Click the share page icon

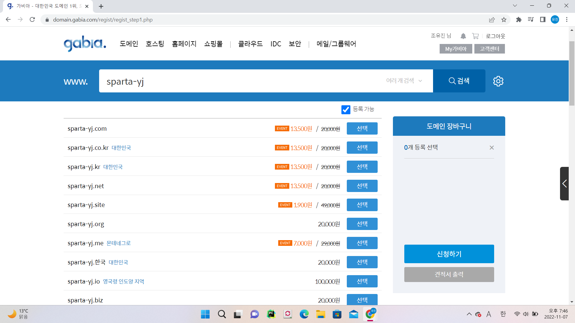tap(492, 20)
